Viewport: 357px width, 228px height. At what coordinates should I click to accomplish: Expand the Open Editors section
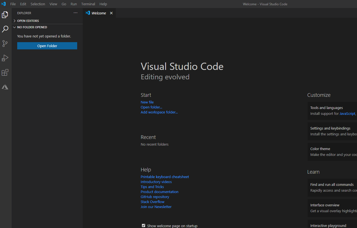tap(47, 21)
